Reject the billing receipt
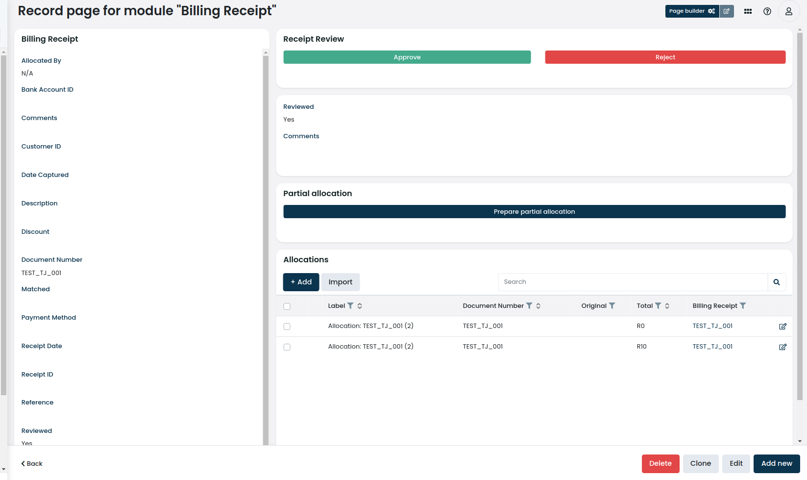This screenshot has height=480, width=807. pos(665,57)
